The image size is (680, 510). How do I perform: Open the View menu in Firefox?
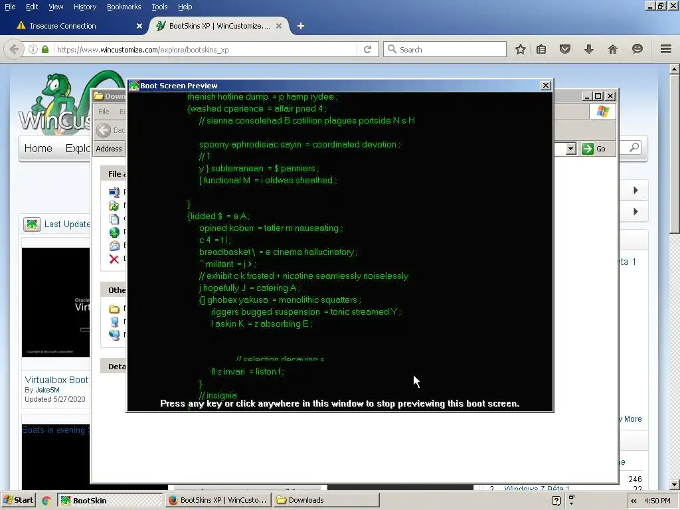pos(56,7)
